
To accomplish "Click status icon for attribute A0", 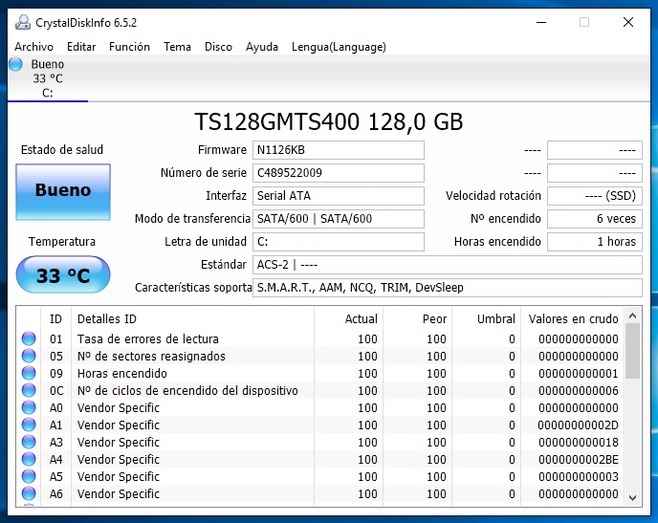I will click(29, 407).
